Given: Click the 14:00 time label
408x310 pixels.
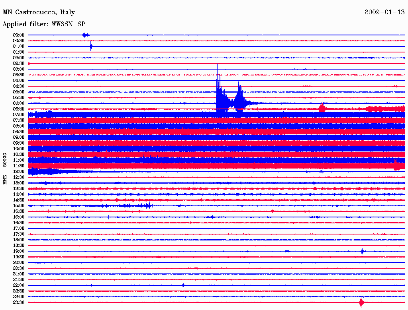Looking at the screenshot, I should [x=19, y=194].
